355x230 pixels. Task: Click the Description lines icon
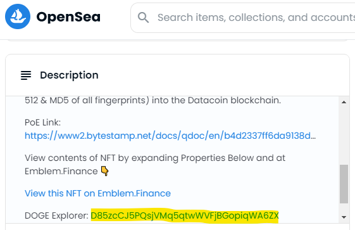(26, 75)
